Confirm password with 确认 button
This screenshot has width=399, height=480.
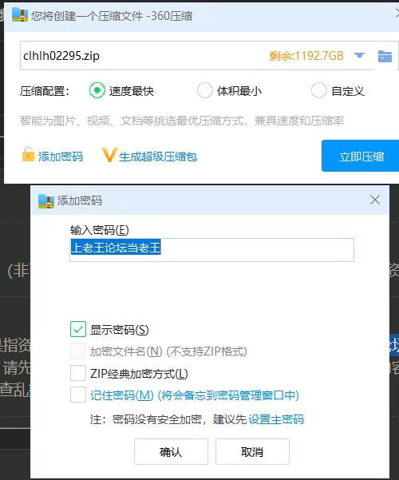click(x=171, y=451)
